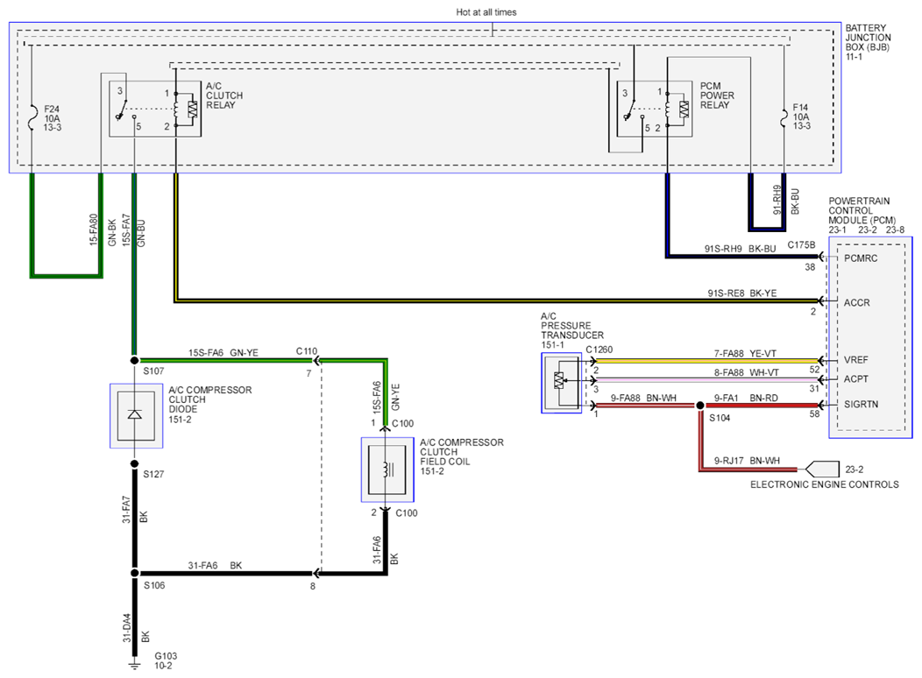Screen dimensions: 922x678
Task: Click the F14 10A fuse symbol
Action: point(784,117)
